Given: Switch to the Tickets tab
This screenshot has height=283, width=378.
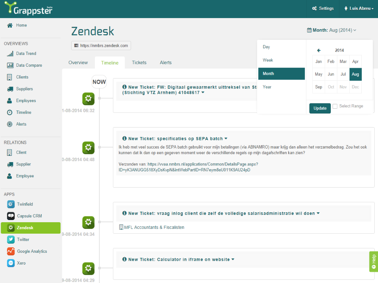Looking at the screenshot, I should (x=139, y=63).
